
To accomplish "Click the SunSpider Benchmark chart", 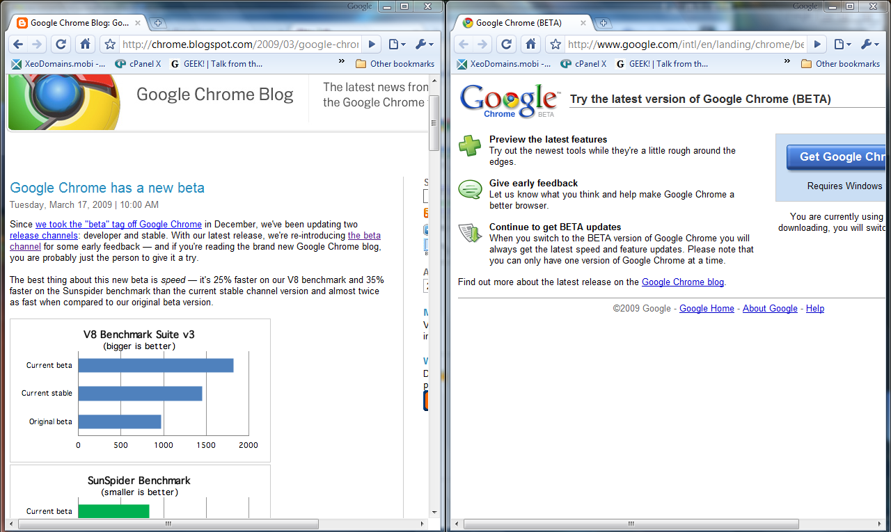I will 140,491.
